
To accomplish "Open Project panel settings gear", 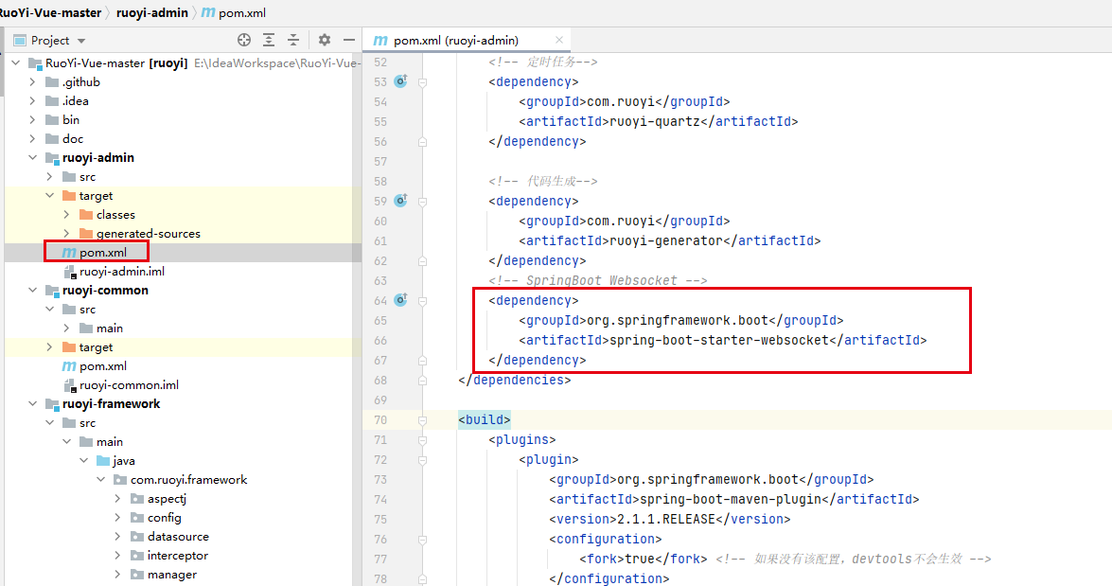I will (x=325, y=40).
